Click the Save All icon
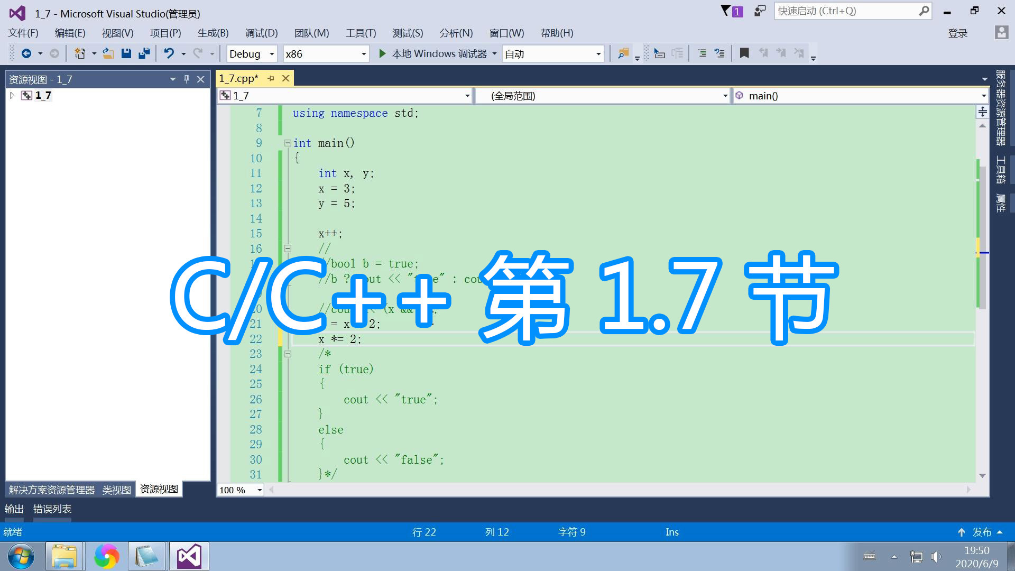 tap(143, 53)
